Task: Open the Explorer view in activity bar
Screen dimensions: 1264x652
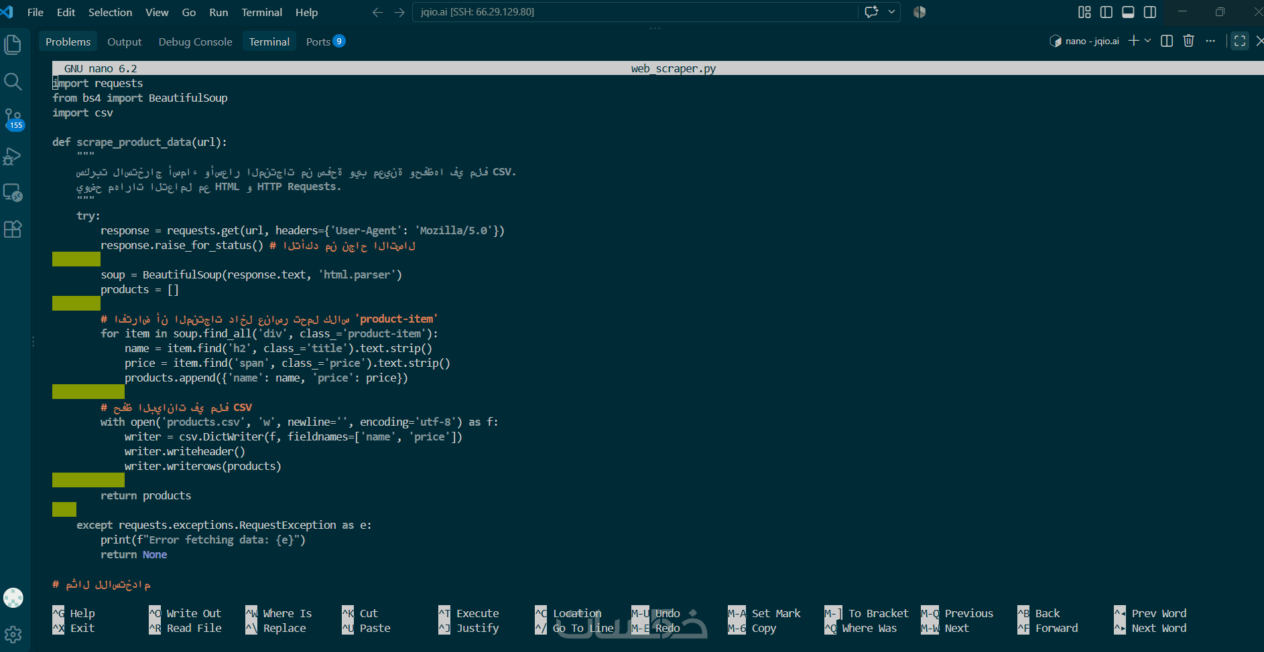Action: coord(13,45)
